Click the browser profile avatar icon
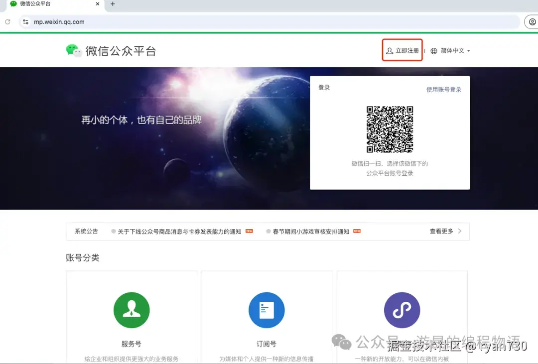538x364 pixels. tap(533, 22)
